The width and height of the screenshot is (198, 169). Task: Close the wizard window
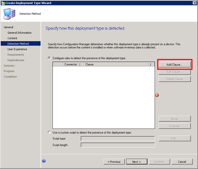(x=195, y=3)
